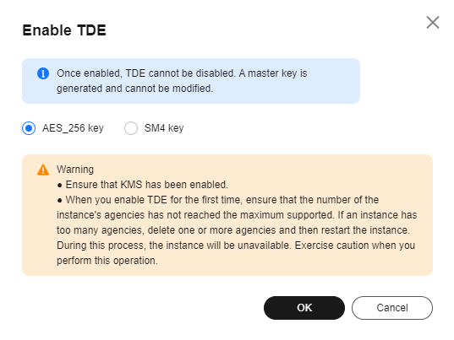Click the Enable TDE dialog title

click(x=64, y=30)
